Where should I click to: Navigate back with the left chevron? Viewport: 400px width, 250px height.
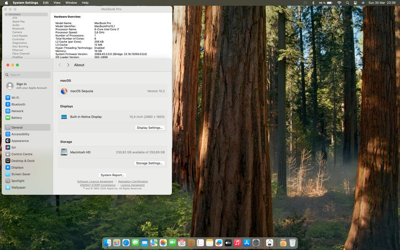pyautogui.click(x=60, y=65)
